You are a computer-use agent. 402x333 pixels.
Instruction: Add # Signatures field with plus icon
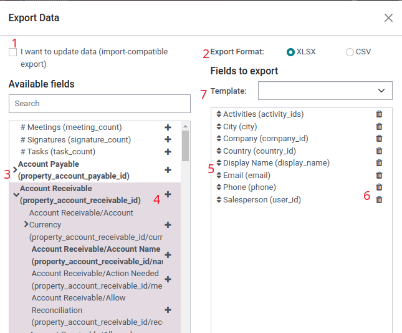[168, 140]
